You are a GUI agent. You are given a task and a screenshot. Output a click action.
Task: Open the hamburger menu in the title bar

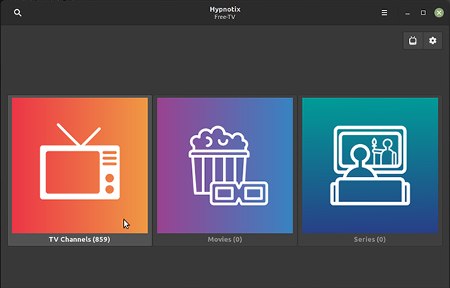pyautogui.click(x=384, y=13)
